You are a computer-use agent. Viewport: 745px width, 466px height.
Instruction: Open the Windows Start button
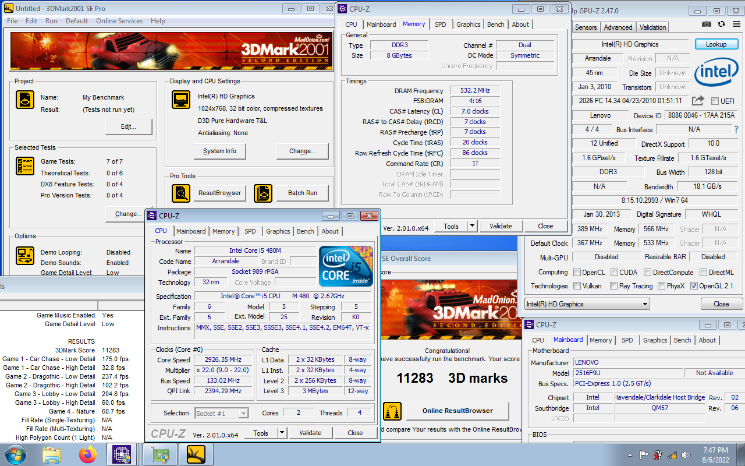15,454
